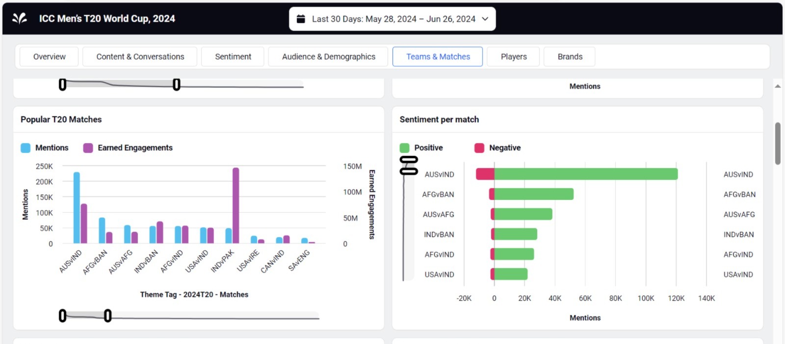Select the Audience & Demographics tab
785x344 pixels.
point(328,57)
